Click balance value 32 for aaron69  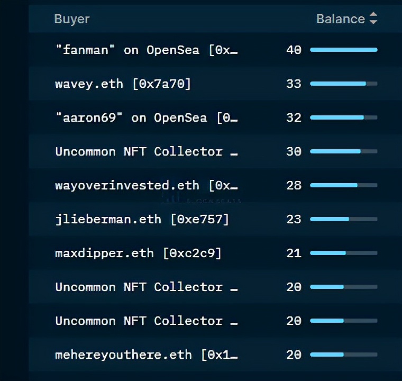click(294, 117)
